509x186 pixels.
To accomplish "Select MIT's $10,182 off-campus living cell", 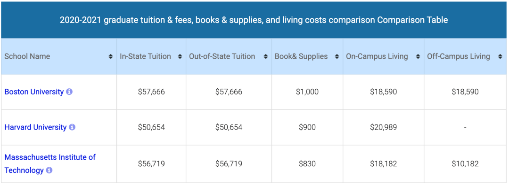I will [x=465, y=163].
